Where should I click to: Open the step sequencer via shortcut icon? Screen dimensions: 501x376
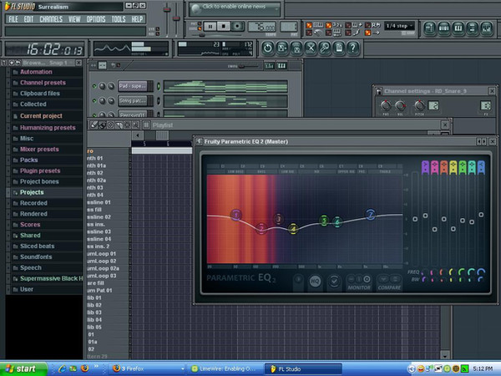(x=444, y=28)
